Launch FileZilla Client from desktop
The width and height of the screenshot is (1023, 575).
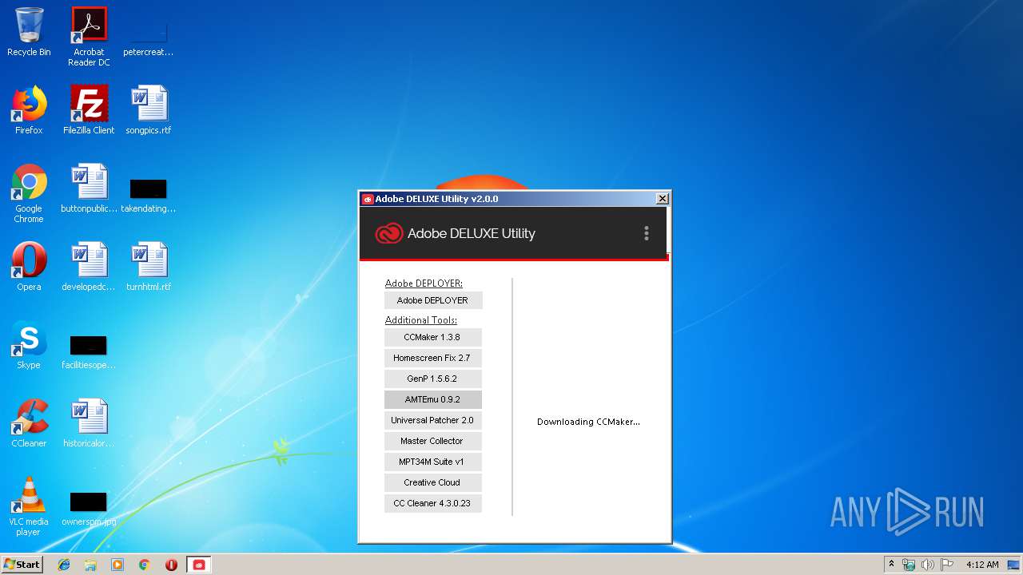coord(89,110)
